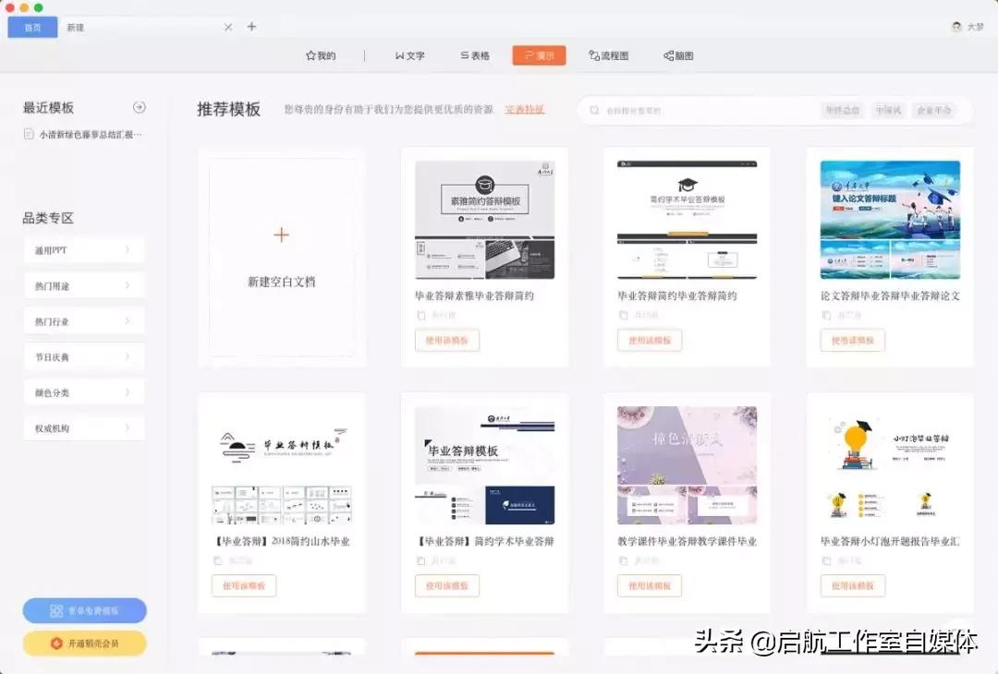Image resolution: width=998 pixels, height=674 pixels.
Task: Switch to the 新建 tab
Action: [x=75, y=27]
